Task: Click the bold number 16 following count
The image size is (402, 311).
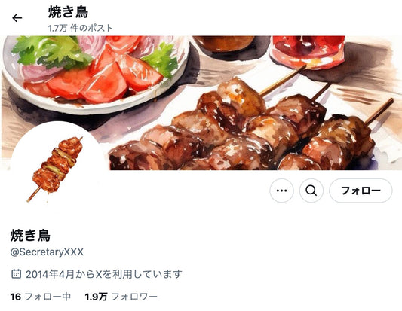Action: pyautogui.click(x=15, y=297)
